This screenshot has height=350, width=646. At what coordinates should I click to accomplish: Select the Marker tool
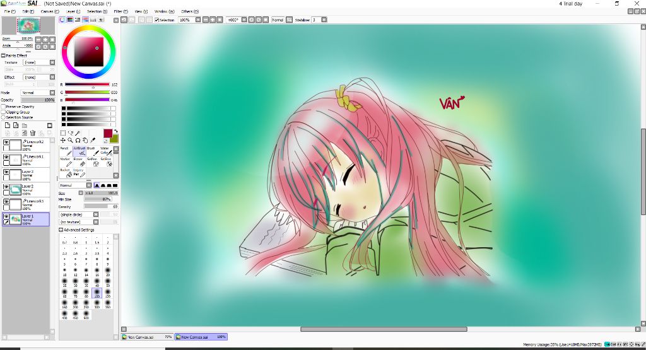(65, 162)
